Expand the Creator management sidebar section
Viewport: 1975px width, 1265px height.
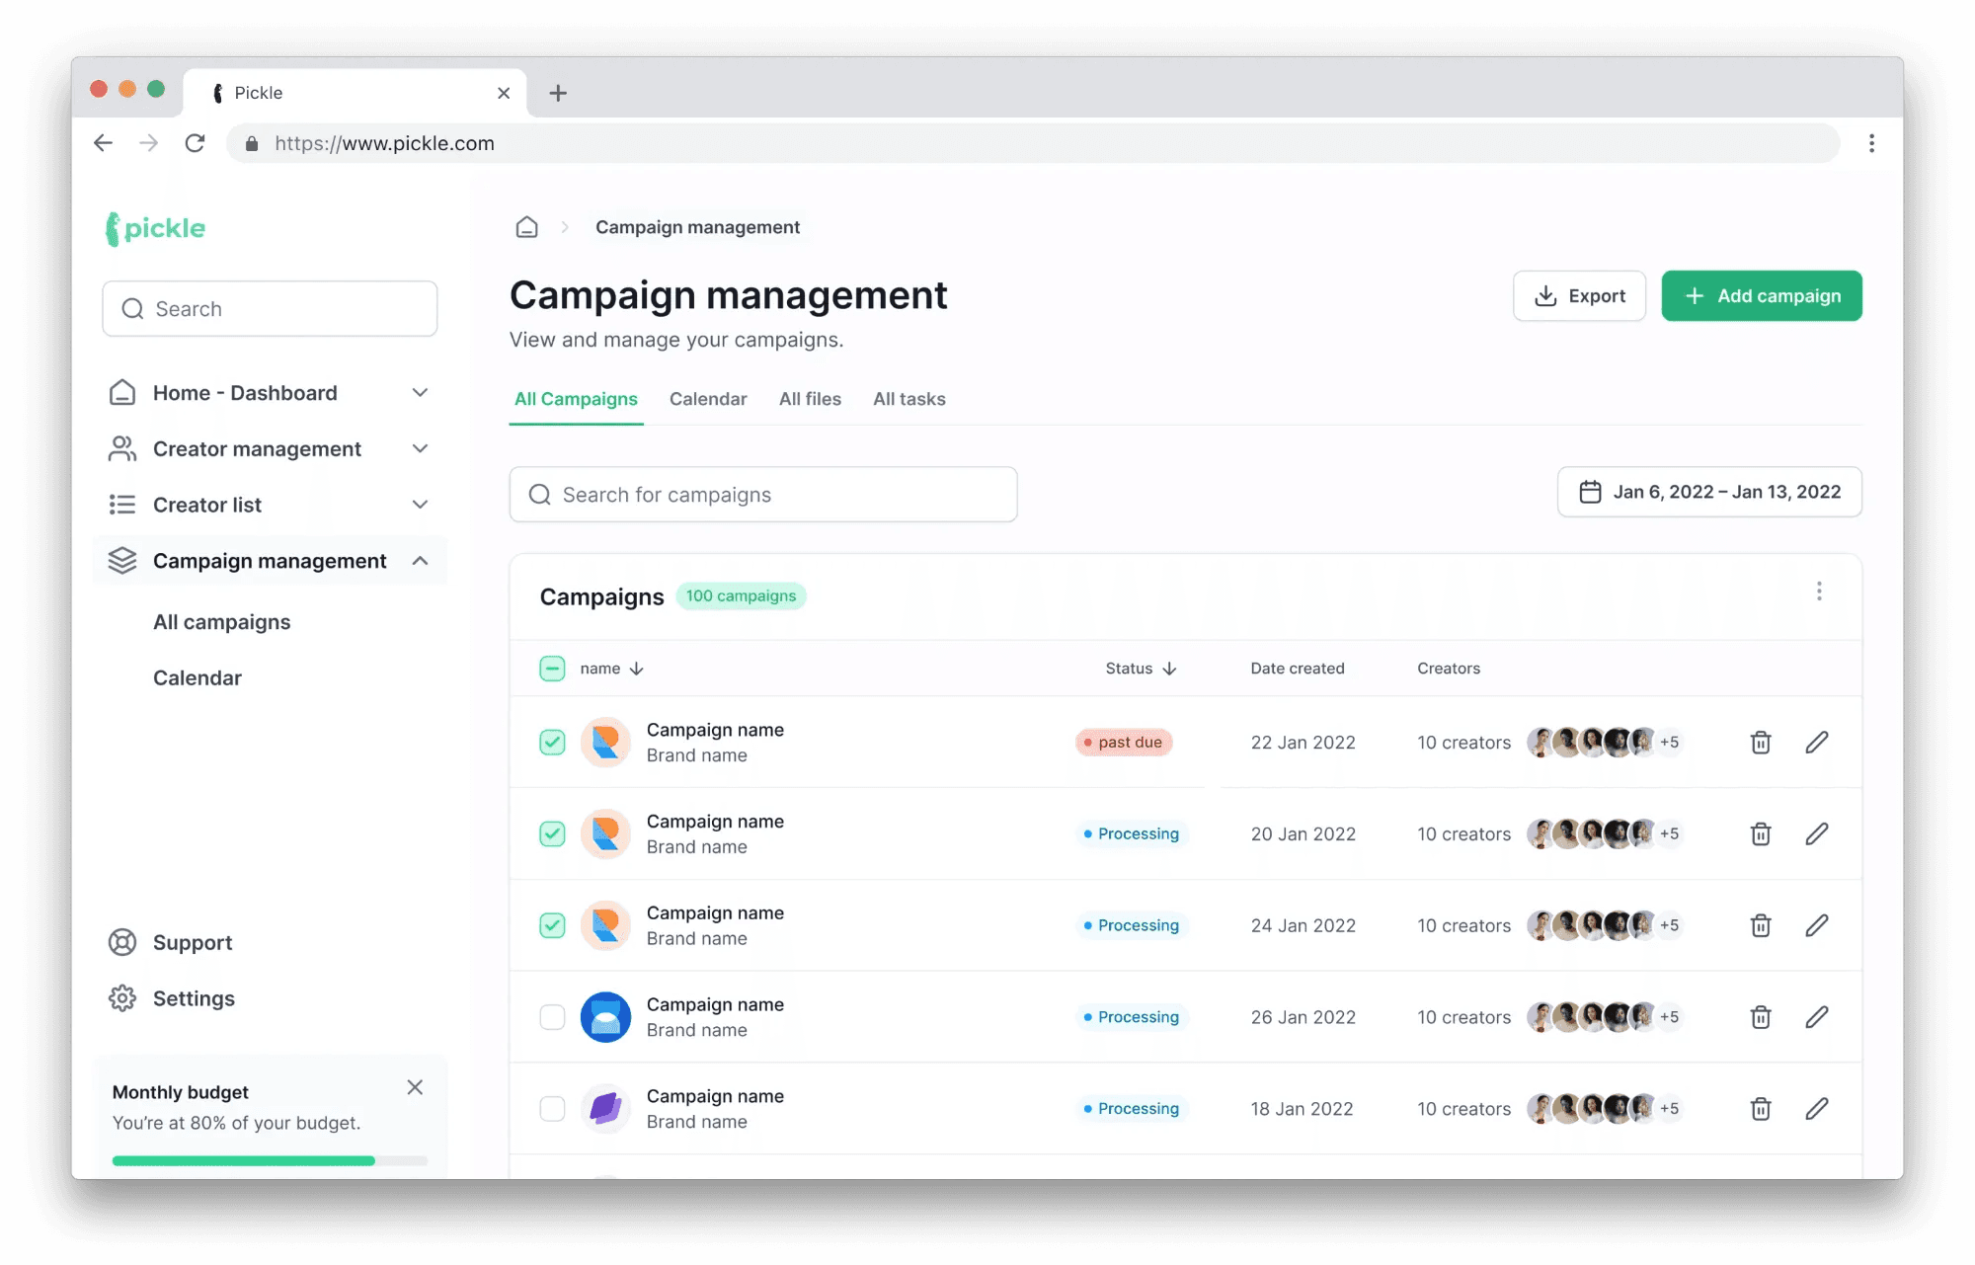[420, 449]
